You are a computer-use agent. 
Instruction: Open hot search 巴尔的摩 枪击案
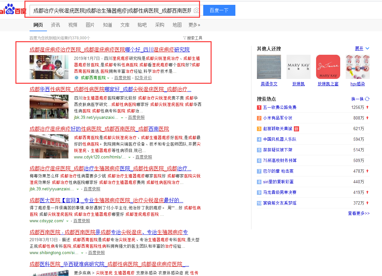tap(278, 171)
